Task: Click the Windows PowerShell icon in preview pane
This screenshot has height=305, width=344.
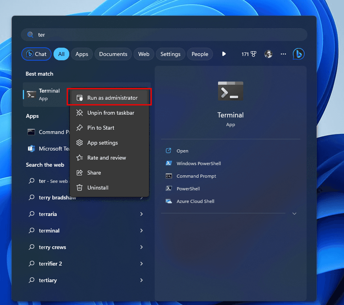Action: tap(169, 164)
